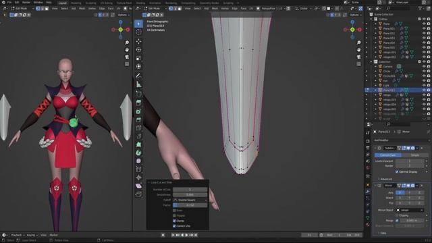Select the Scale tool
The height and width of the screenshot is (243, 432).
pos(138,58)
